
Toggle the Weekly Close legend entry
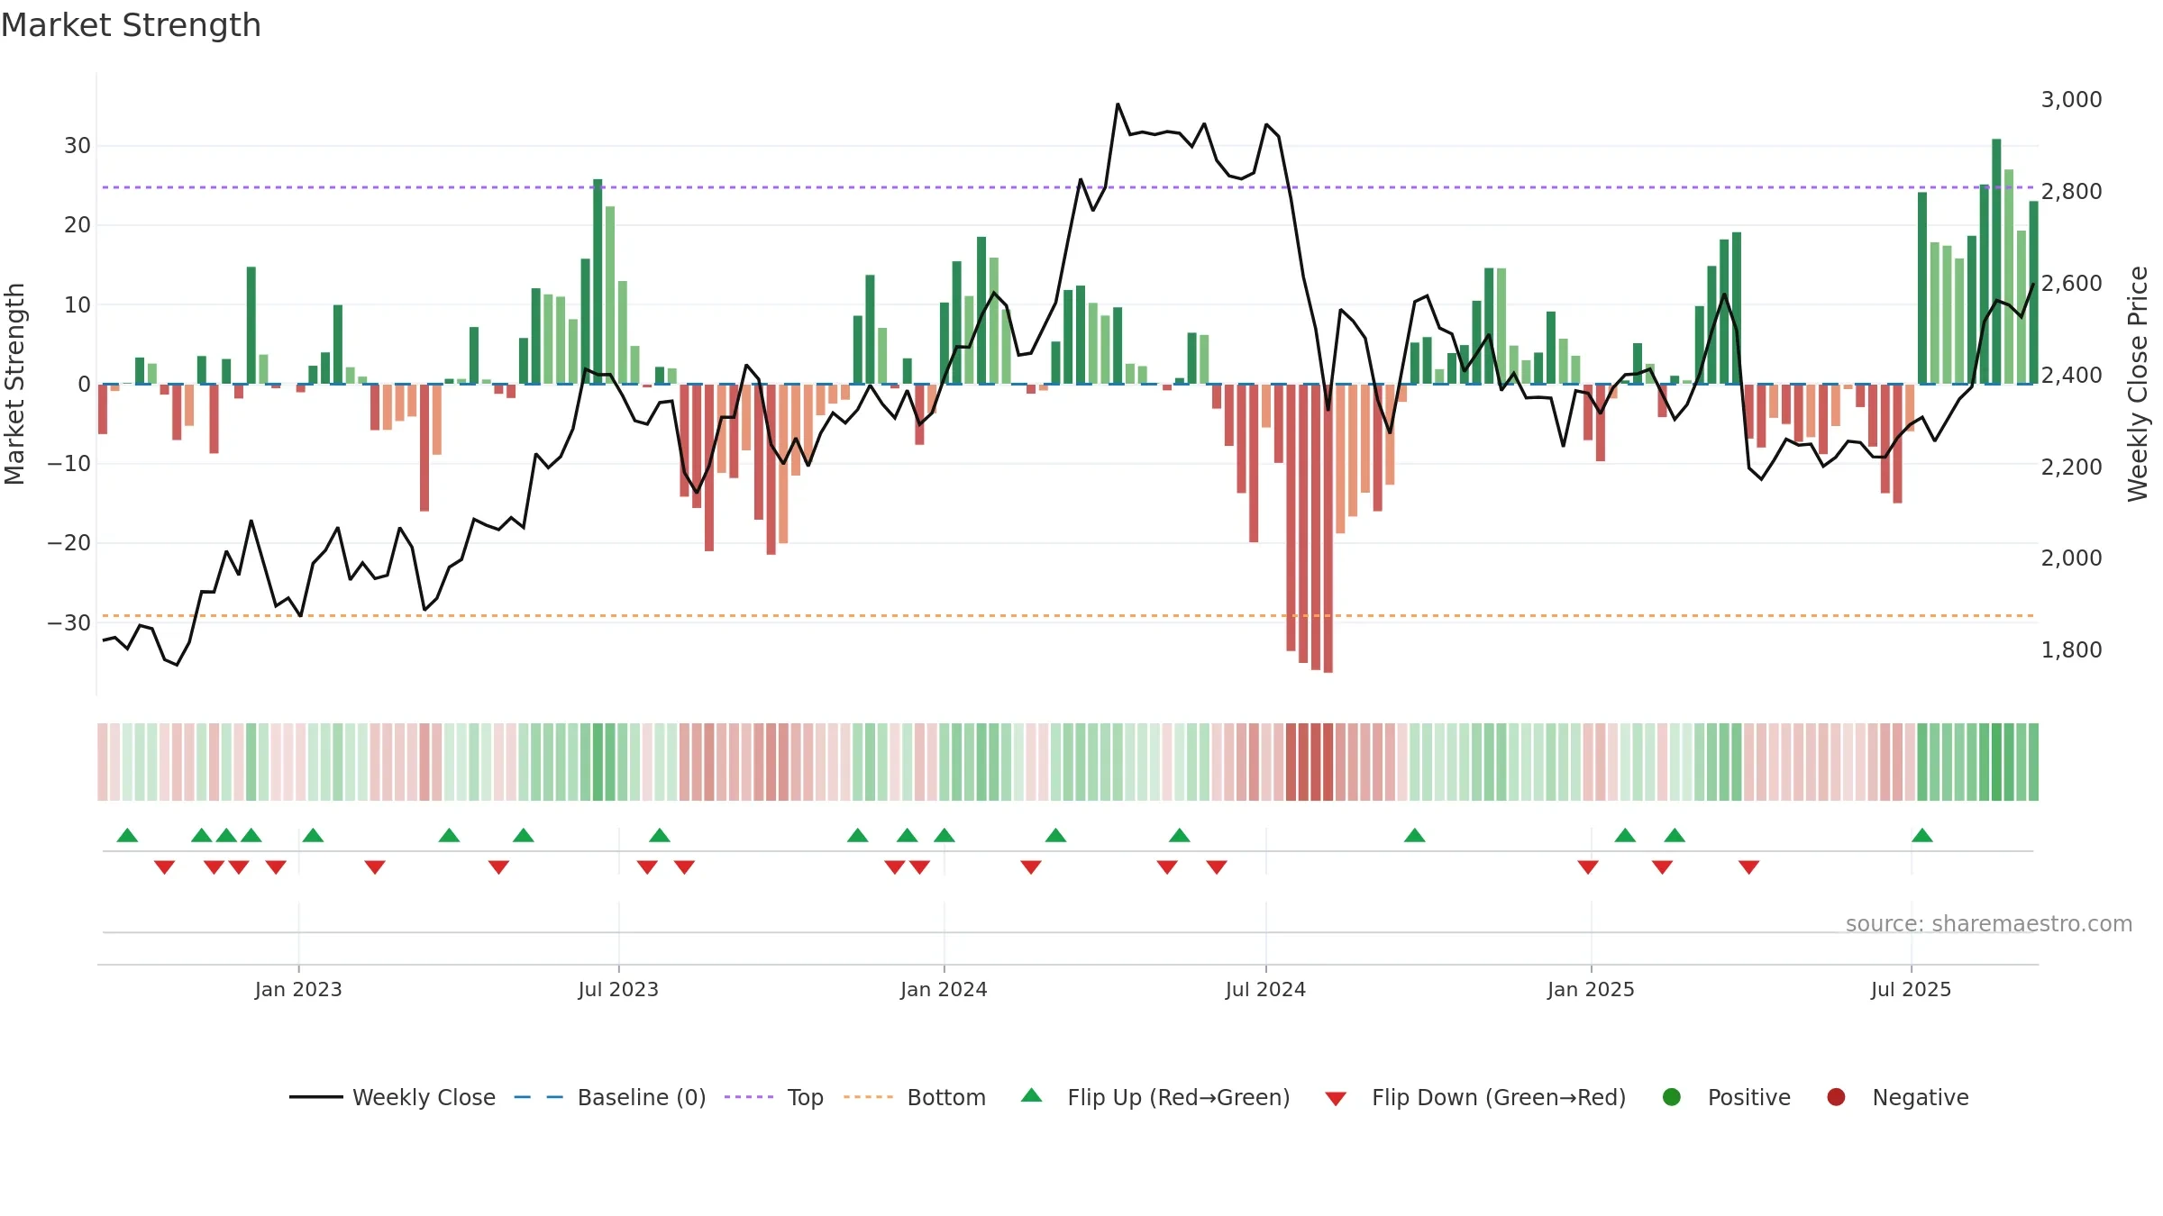(392, 1097)
